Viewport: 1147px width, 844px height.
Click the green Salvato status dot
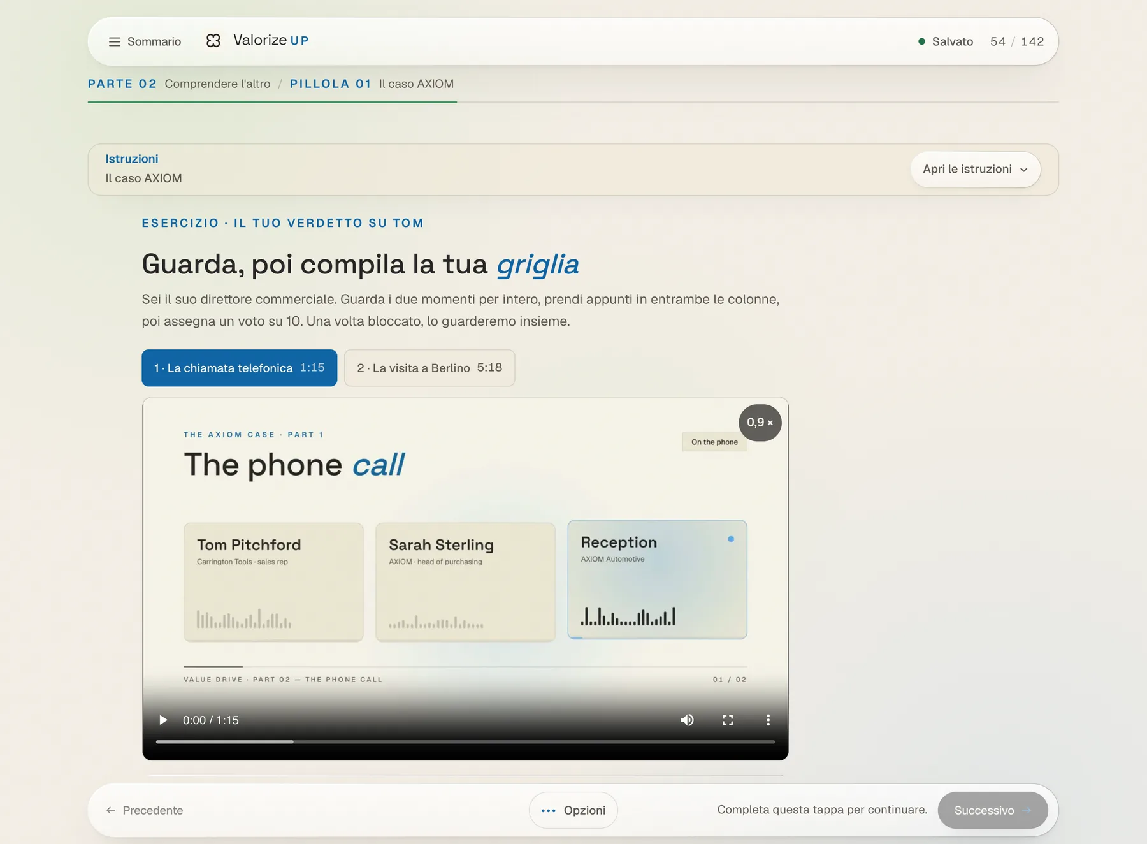(921, 41)
